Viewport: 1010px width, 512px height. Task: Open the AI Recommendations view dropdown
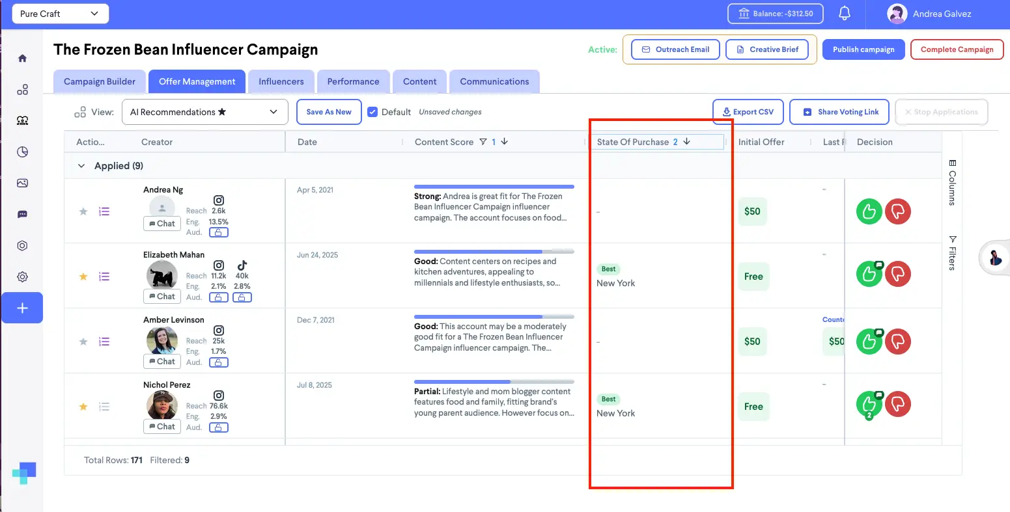pos(204,112)
